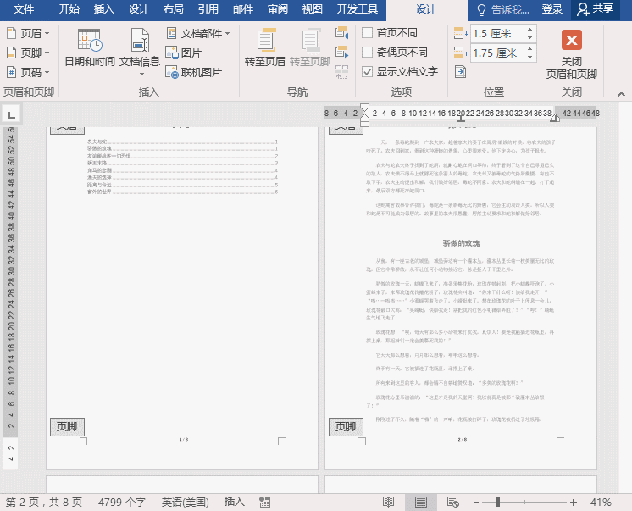632x511 pixels.
Task: Click the zoom in plus button
Action: [x=574, y=503]
